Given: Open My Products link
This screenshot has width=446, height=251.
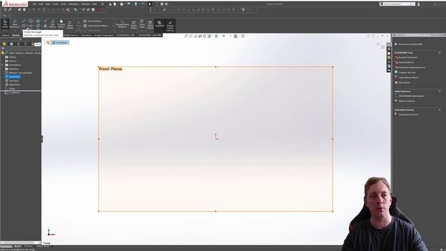Looking at the screenshot, I should coord(402,82).
